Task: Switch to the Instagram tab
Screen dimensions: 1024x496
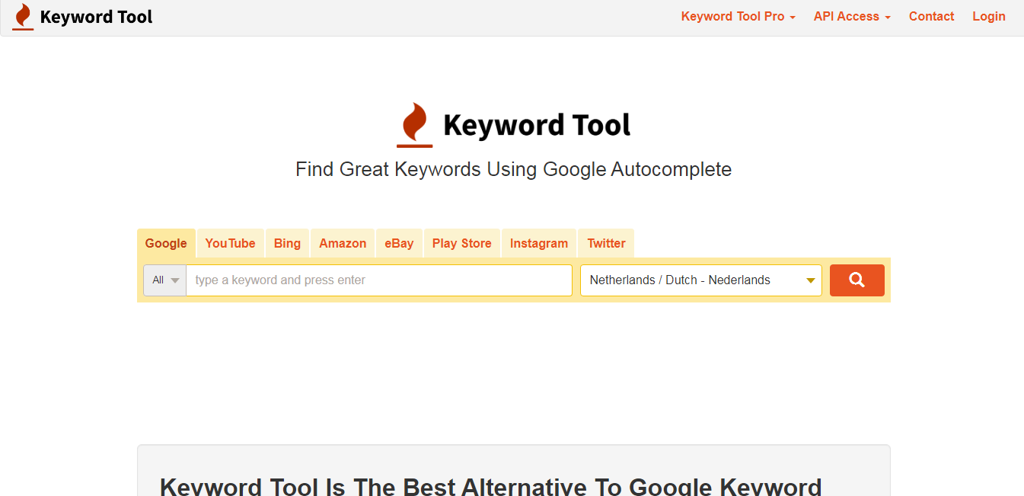Action: [539, 243]
